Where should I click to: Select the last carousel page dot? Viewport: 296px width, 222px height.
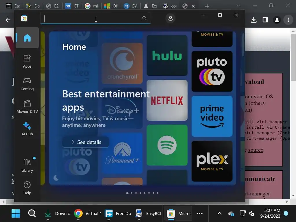pos(158,193)
